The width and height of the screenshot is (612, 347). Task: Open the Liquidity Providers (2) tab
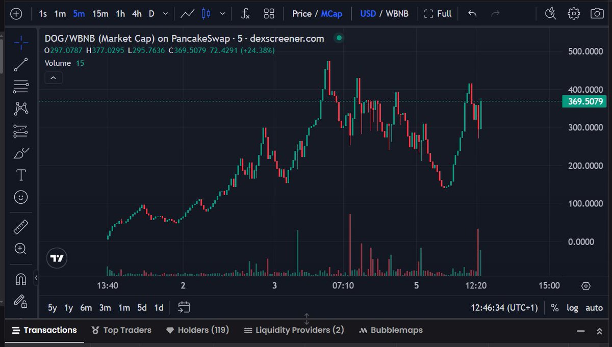tap(294, 330)
